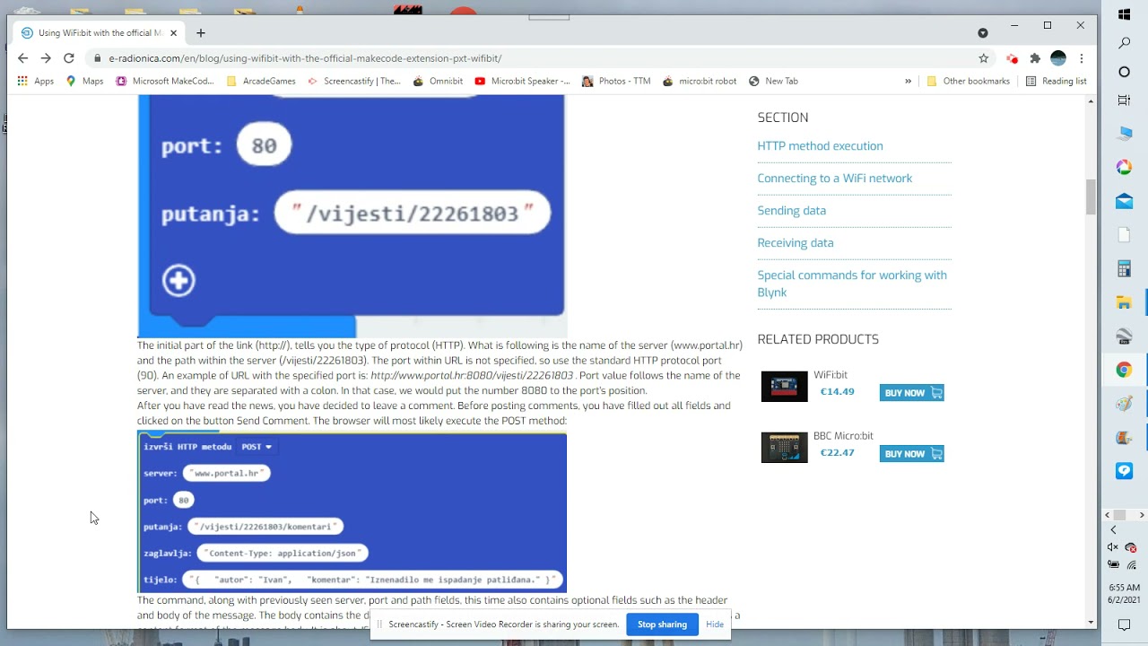Switch to Google Chrome in the taskbar
Viewport: 1148px width, 646px height.
click(x=1125, y=370)
